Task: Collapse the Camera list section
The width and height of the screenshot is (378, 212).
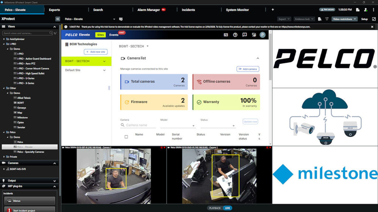Action: [257, 58]
